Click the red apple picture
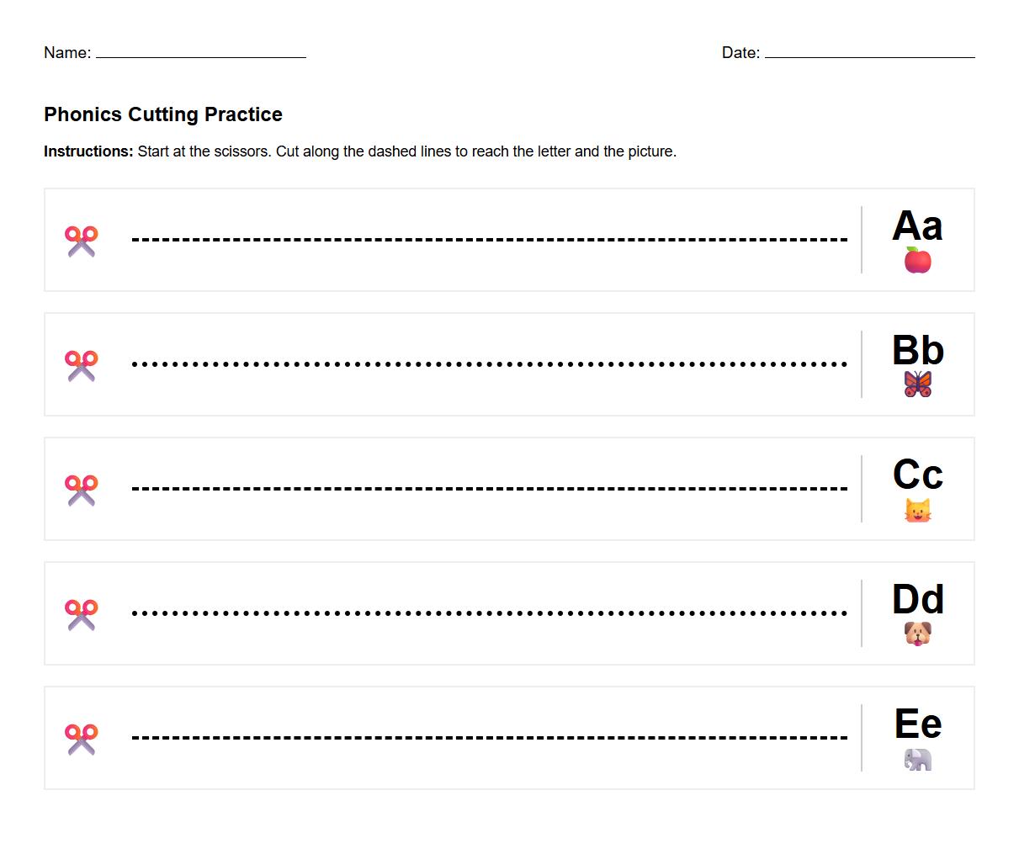The width and height of the screenshot is (1019, 854). click(918, 261)
